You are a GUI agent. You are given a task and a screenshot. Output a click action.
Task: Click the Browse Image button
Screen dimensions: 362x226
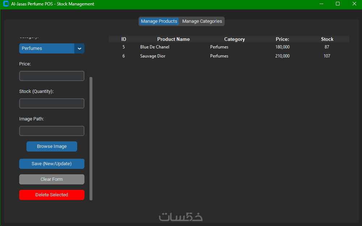[x=52, y=146]
